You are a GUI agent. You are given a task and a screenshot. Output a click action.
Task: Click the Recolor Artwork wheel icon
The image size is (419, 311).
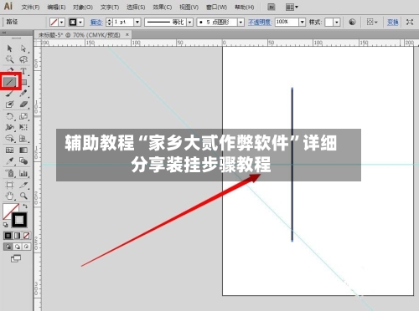pos(352,22)
